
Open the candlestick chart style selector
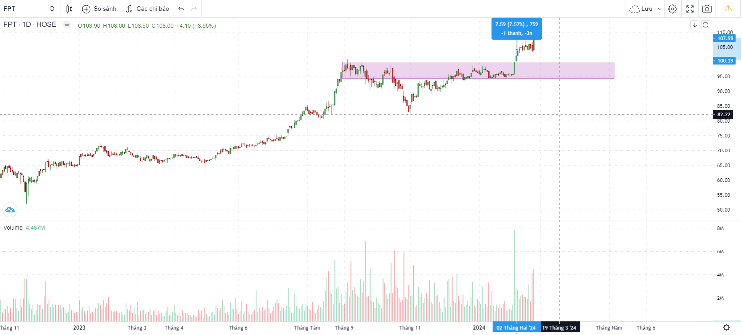coord(69,9)
